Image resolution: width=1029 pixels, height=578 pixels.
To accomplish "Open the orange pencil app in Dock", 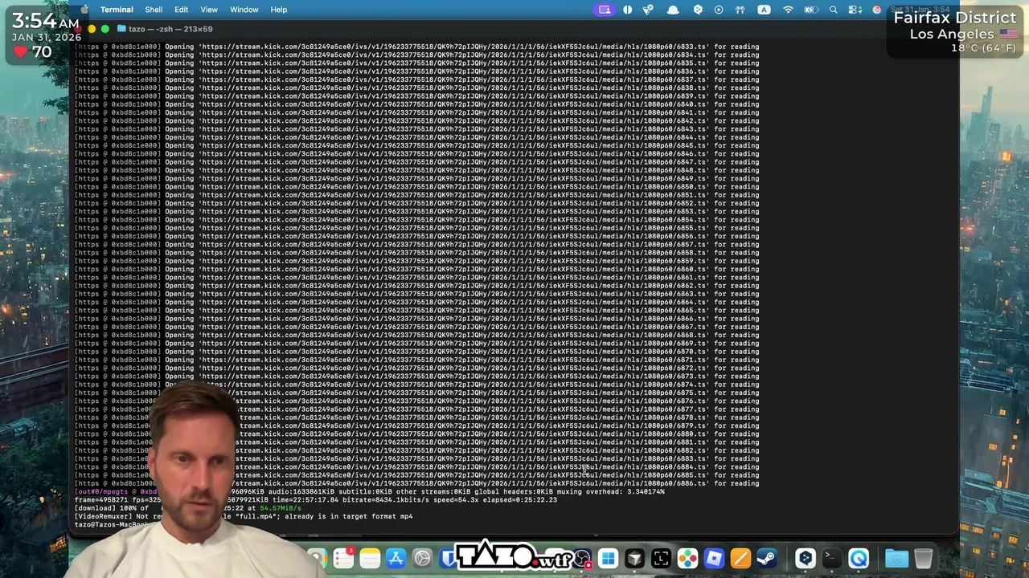I will (x=740, y=558).
